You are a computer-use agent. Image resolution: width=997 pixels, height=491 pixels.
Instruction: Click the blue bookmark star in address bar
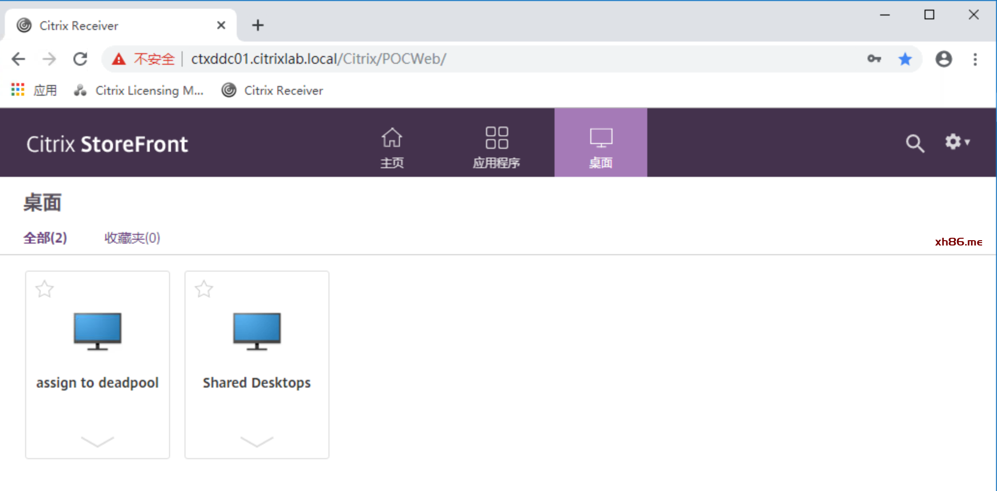(905, 59)
